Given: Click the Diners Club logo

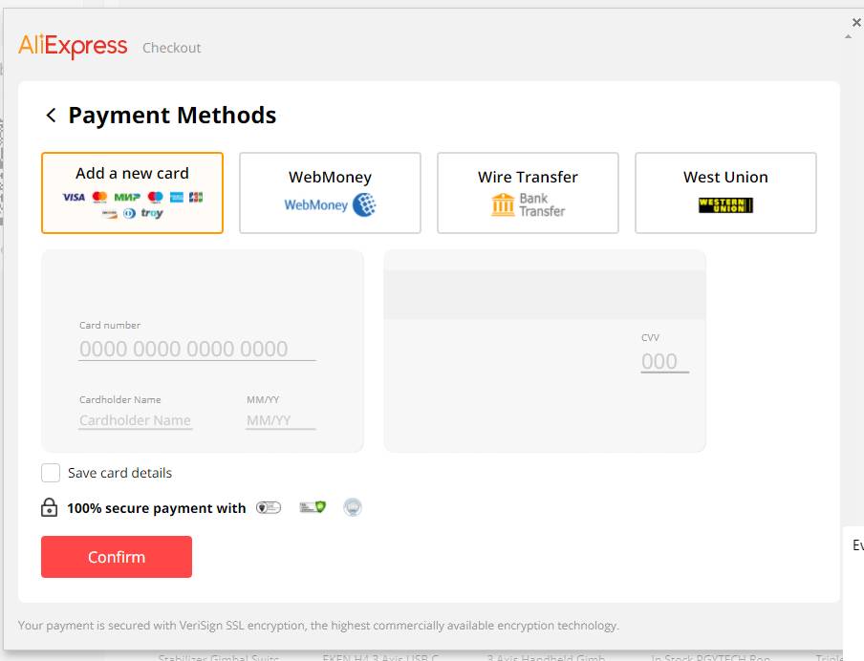Looking at the screenshot, I should [x=129, y=213].
